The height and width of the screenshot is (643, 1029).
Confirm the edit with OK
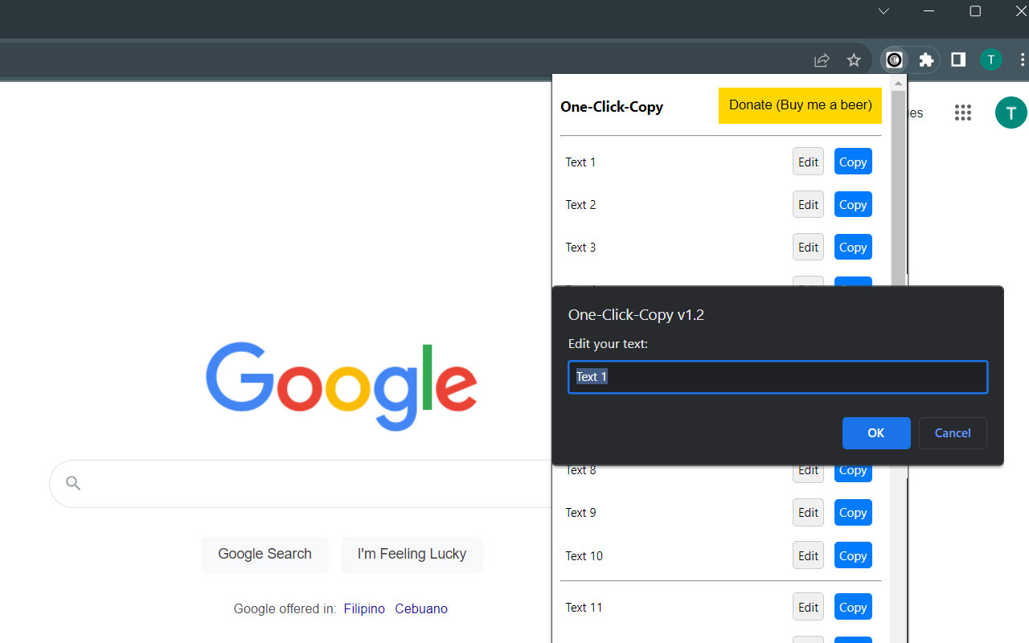click(876, 432)
